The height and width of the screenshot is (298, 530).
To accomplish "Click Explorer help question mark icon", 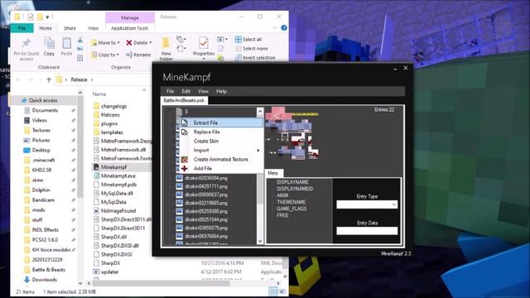I will (284, 28).
